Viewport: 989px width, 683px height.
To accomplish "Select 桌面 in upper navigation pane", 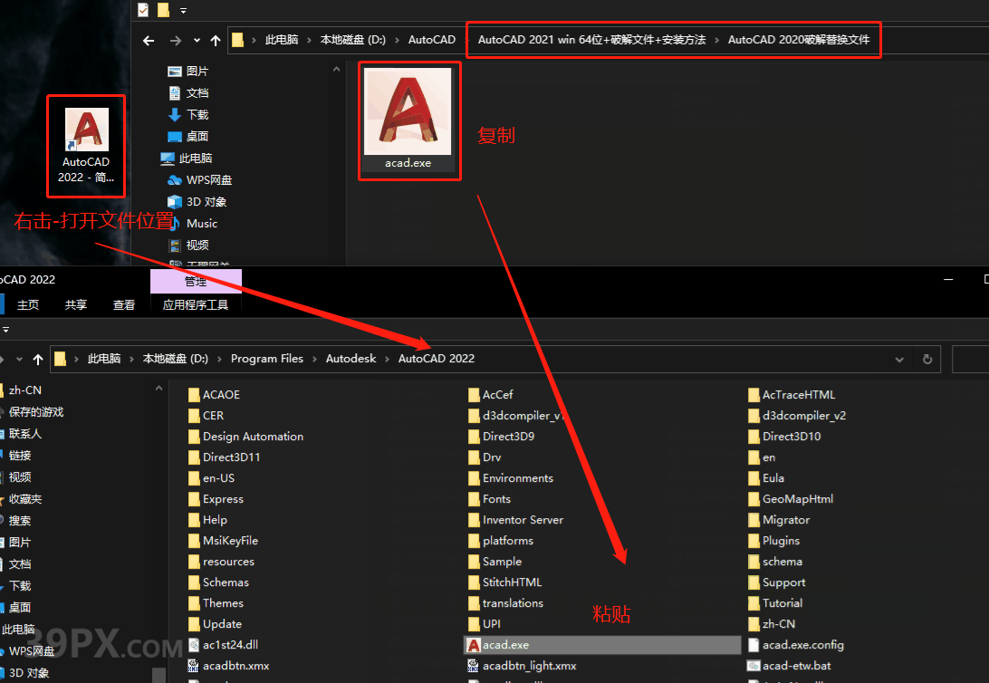I will pyautogui.click(x=188, y=136).
